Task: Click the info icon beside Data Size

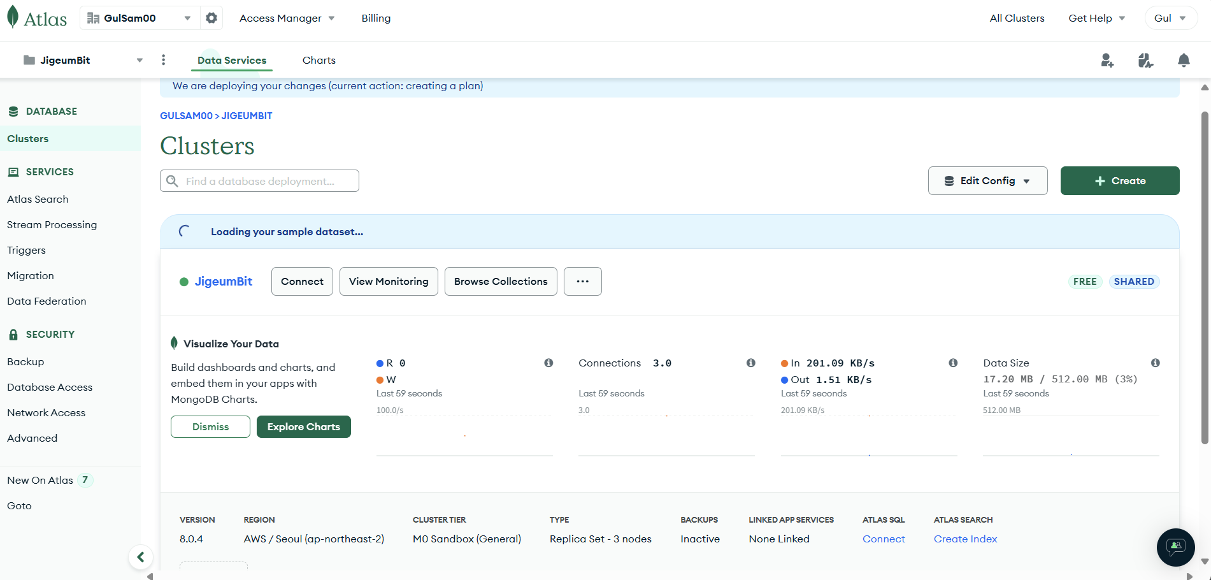Action: point(1156,363)
